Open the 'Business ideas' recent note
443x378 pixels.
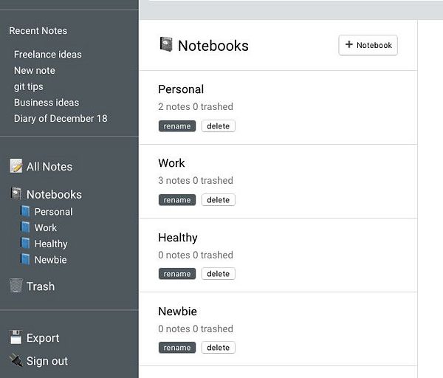47,103
